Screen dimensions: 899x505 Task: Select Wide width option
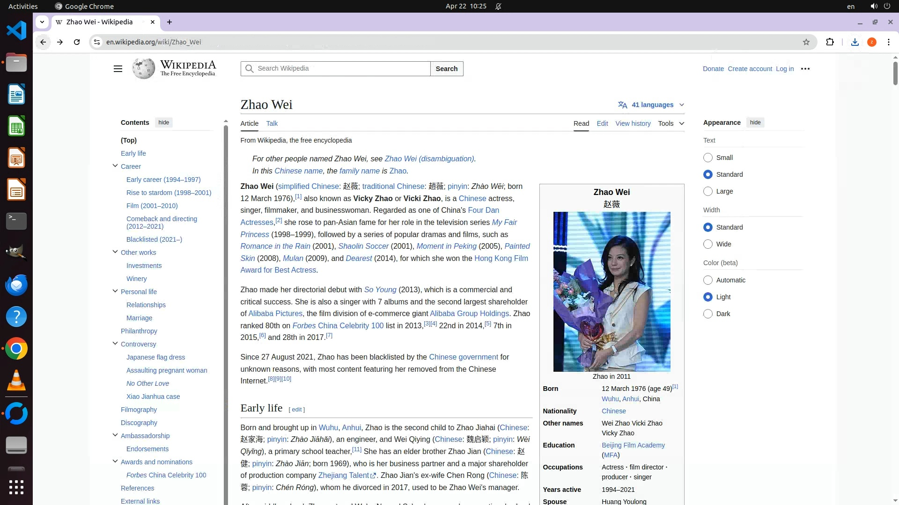click(708, 244)
